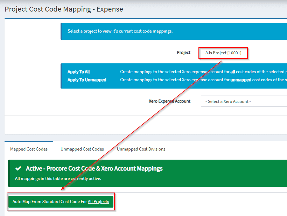Click the 'Select a project to view' info message
This screenshot has height=216, width=287.
120,31
